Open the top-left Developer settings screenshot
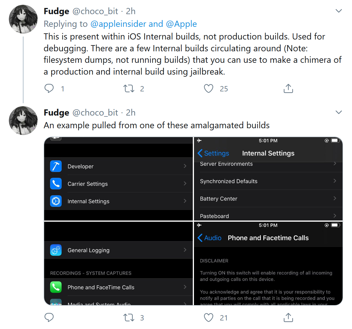This screenshot has width=352, height=329. point(118,179)
